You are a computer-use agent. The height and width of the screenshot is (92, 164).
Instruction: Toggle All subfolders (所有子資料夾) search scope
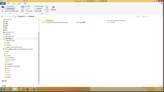pyautogui.click(x=10, y=9)
